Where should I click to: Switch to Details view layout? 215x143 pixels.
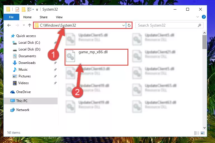(x=197, y=133)
